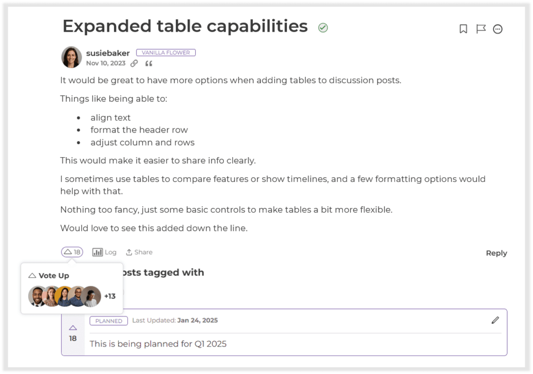Edit the planned status update
533x374 pixels.
pos(495,320)
